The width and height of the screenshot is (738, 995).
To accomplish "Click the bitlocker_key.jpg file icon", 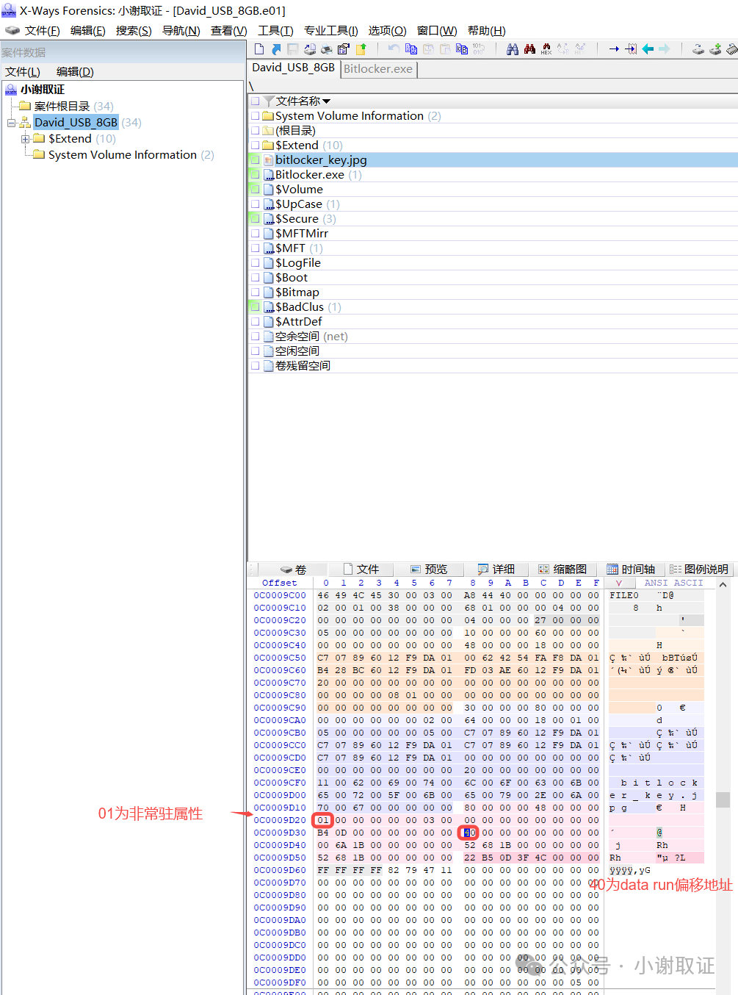I will click(x=269, y=160).
